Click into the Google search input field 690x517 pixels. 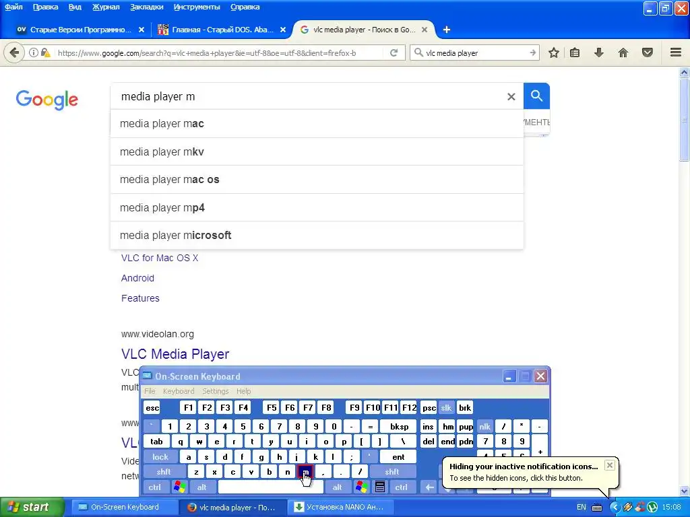click(x=308, y=96)
